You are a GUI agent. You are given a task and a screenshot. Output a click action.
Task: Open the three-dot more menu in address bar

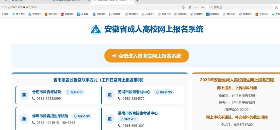(x=196, y=7)
